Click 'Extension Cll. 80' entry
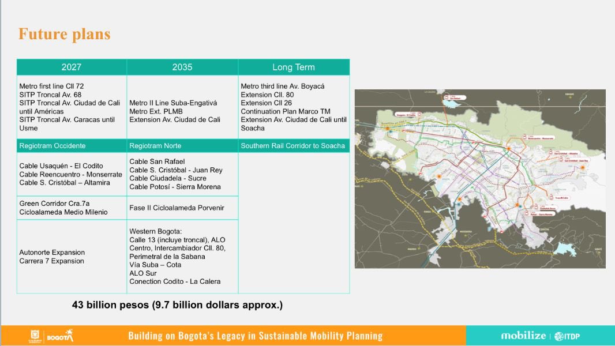This screenshot has width=615, height=346. click(x=267, y=95)
